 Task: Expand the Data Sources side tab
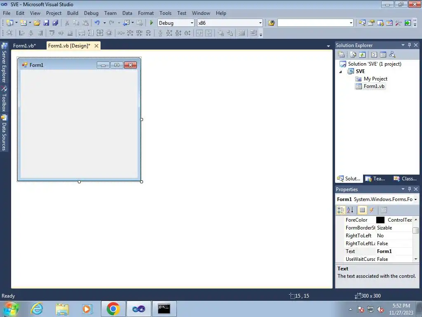tap(4, 132)
